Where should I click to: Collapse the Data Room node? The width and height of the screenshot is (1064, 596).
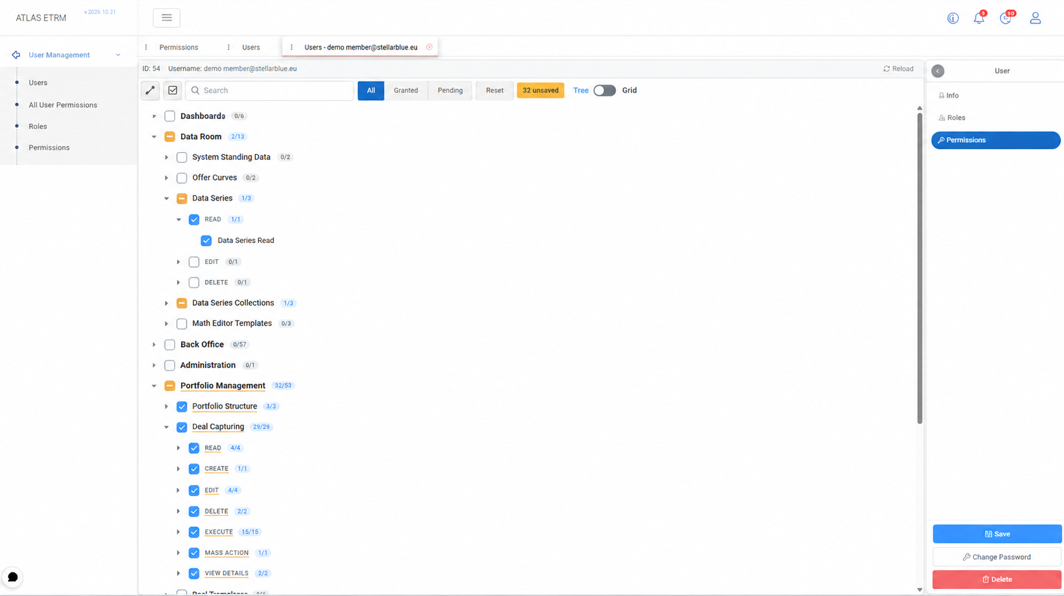(154, 136)
